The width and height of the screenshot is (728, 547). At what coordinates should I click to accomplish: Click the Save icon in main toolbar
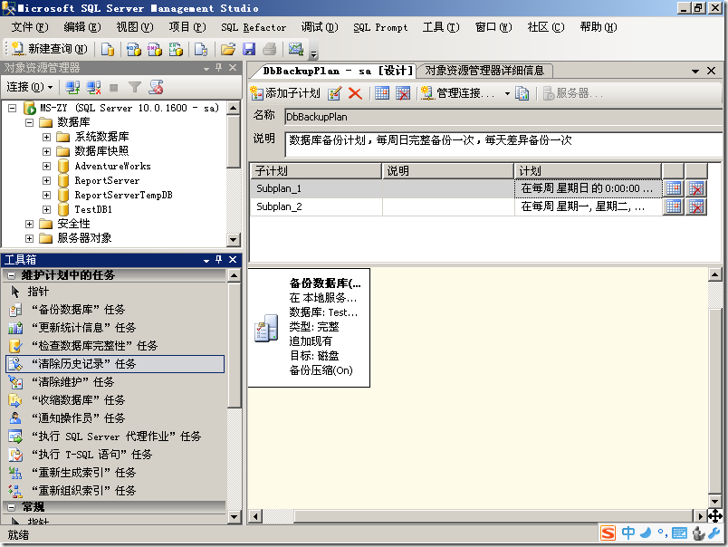pos(249,49)
